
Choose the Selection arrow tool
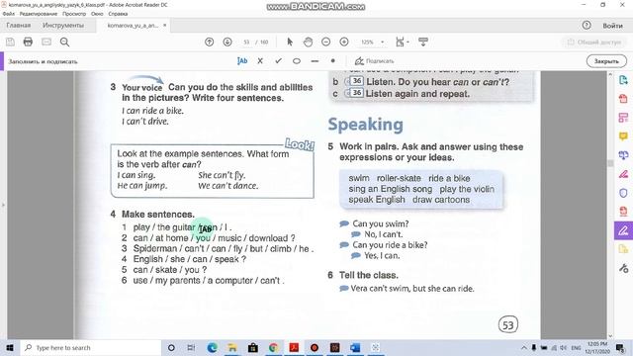[290, 42]
